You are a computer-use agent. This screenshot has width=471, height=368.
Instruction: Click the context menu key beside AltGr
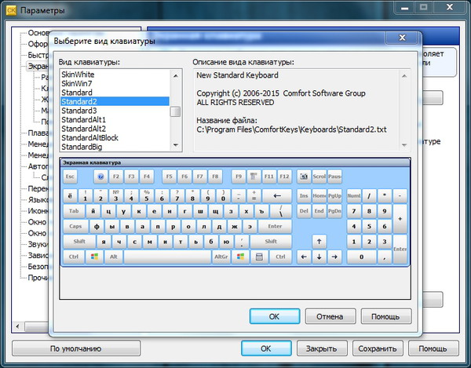click(x=259, y=257)
